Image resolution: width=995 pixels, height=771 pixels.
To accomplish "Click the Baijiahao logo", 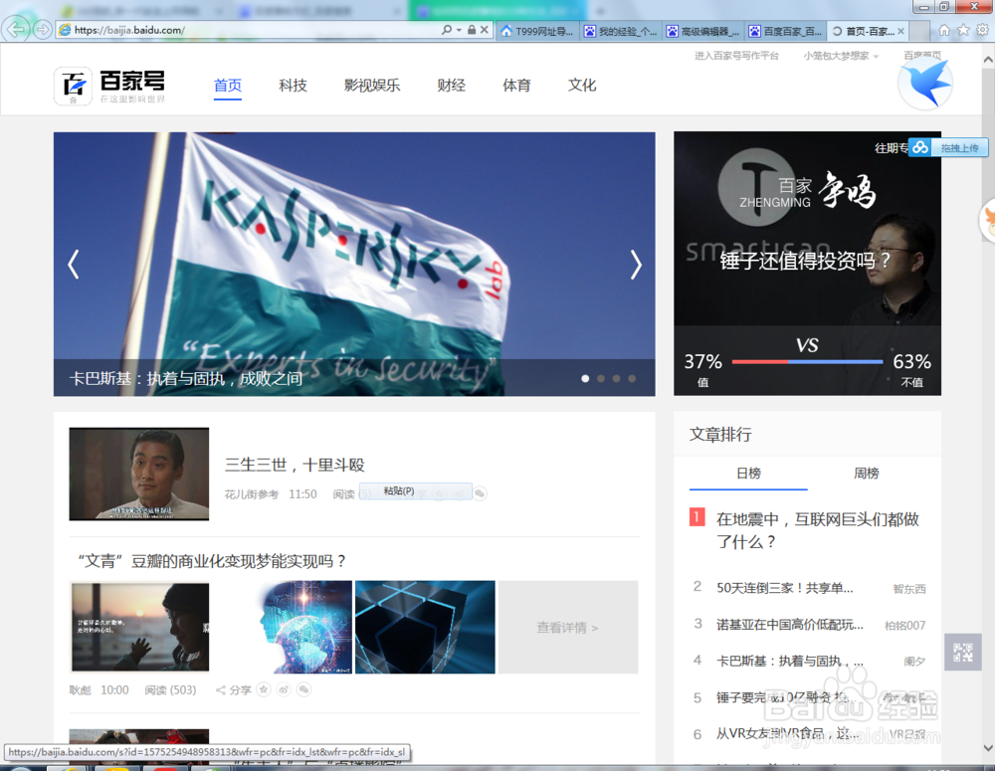I will [109, 86].
